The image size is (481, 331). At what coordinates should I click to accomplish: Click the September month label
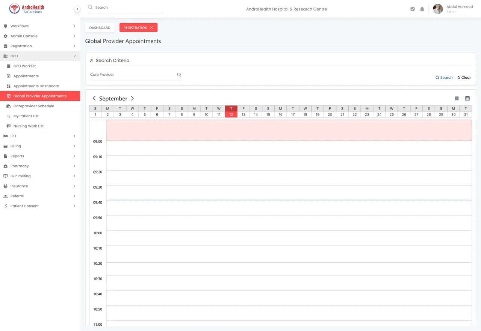[x=113, y=99]
